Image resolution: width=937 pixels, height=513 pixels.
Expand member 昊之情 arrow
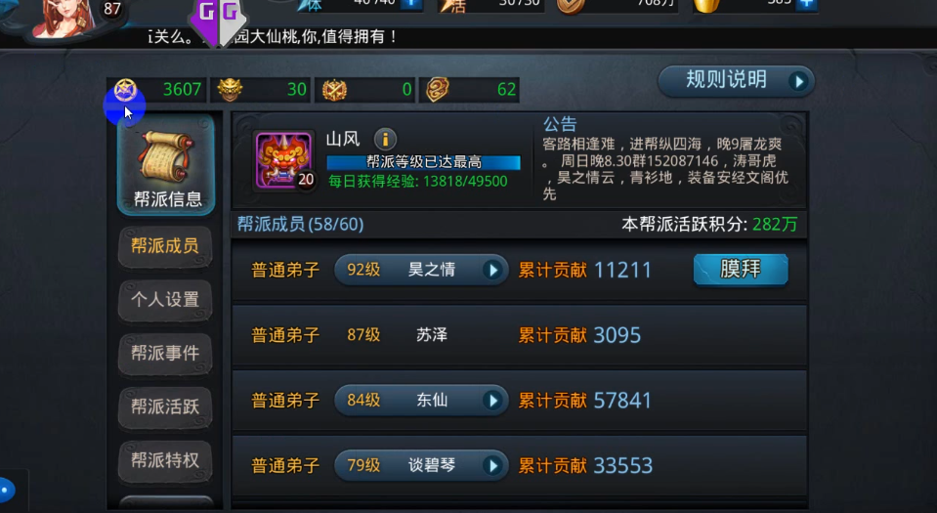point(492,270)
